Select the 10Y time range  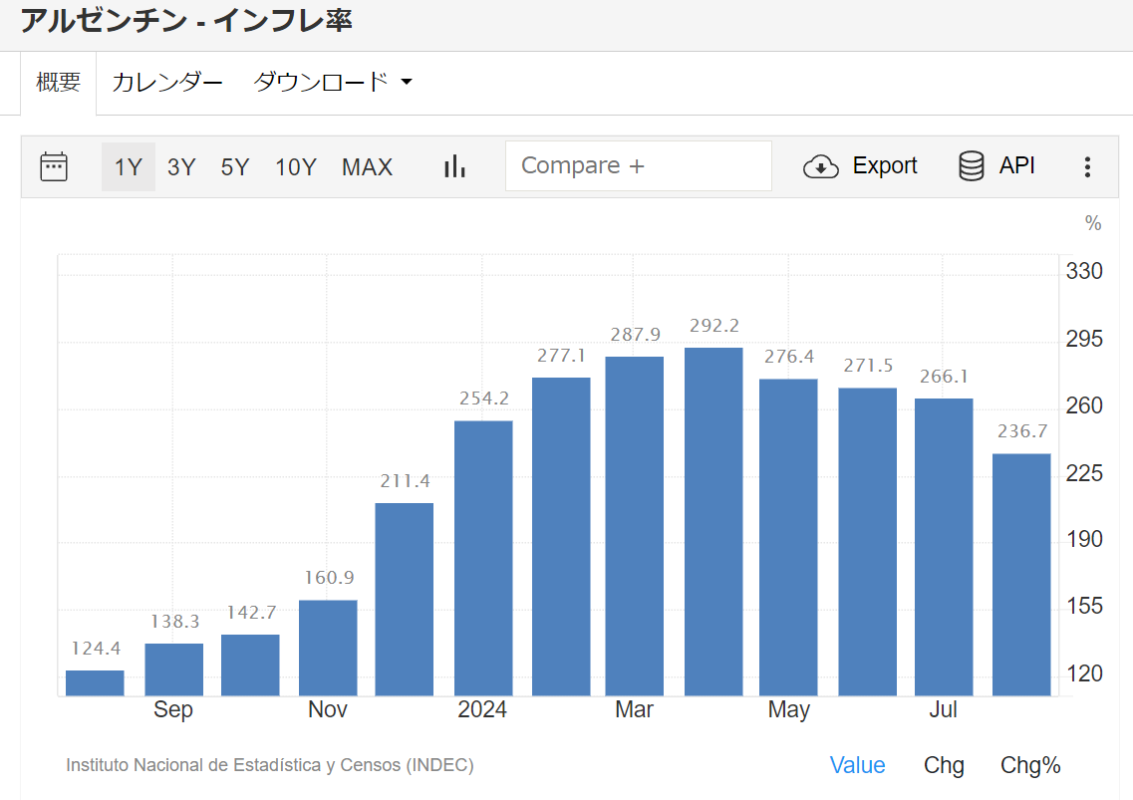[x=296, y=166]
